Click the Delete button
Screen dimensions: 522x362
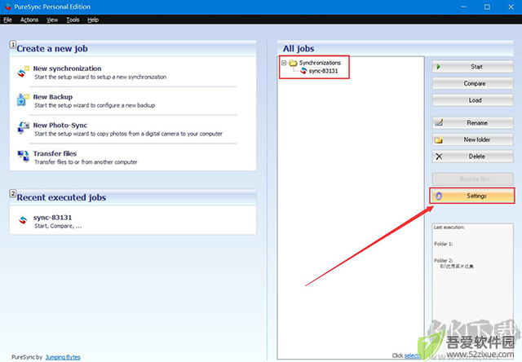(x=473, y=157)
